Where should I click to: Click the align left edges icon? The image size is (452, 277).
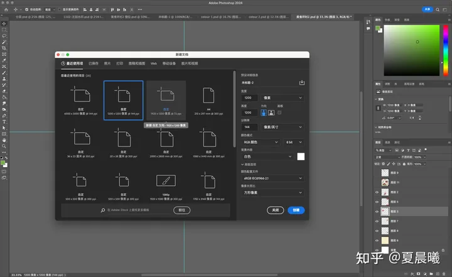click(x=85, y=9)
